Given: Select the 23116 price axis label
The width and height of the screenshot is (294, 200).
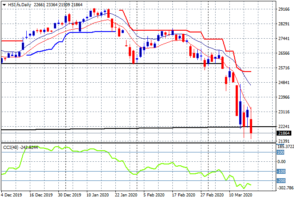Looking at the screenshot, I should click(x=284, y=112).
